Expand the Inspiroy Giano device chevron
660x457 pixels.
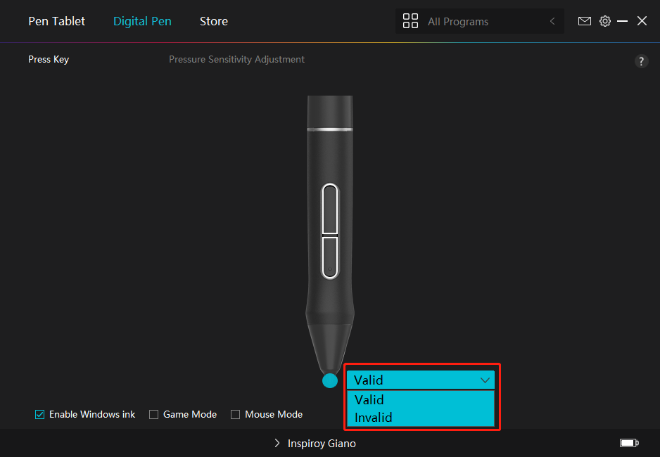click(x=277, y=444)
